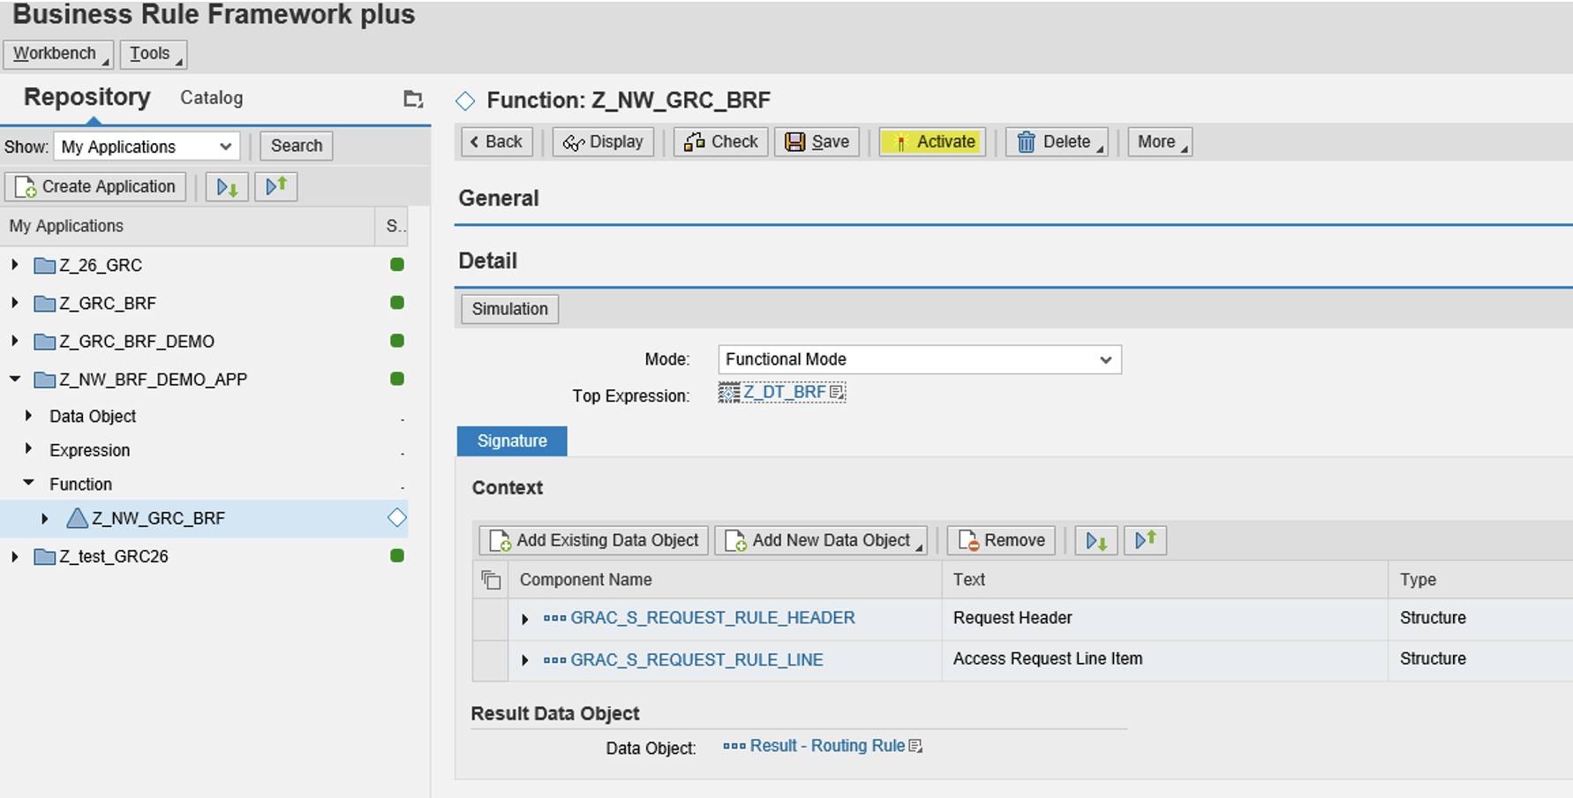Collapse all nodes in repository tree
1573x798 pixels.
276,186
